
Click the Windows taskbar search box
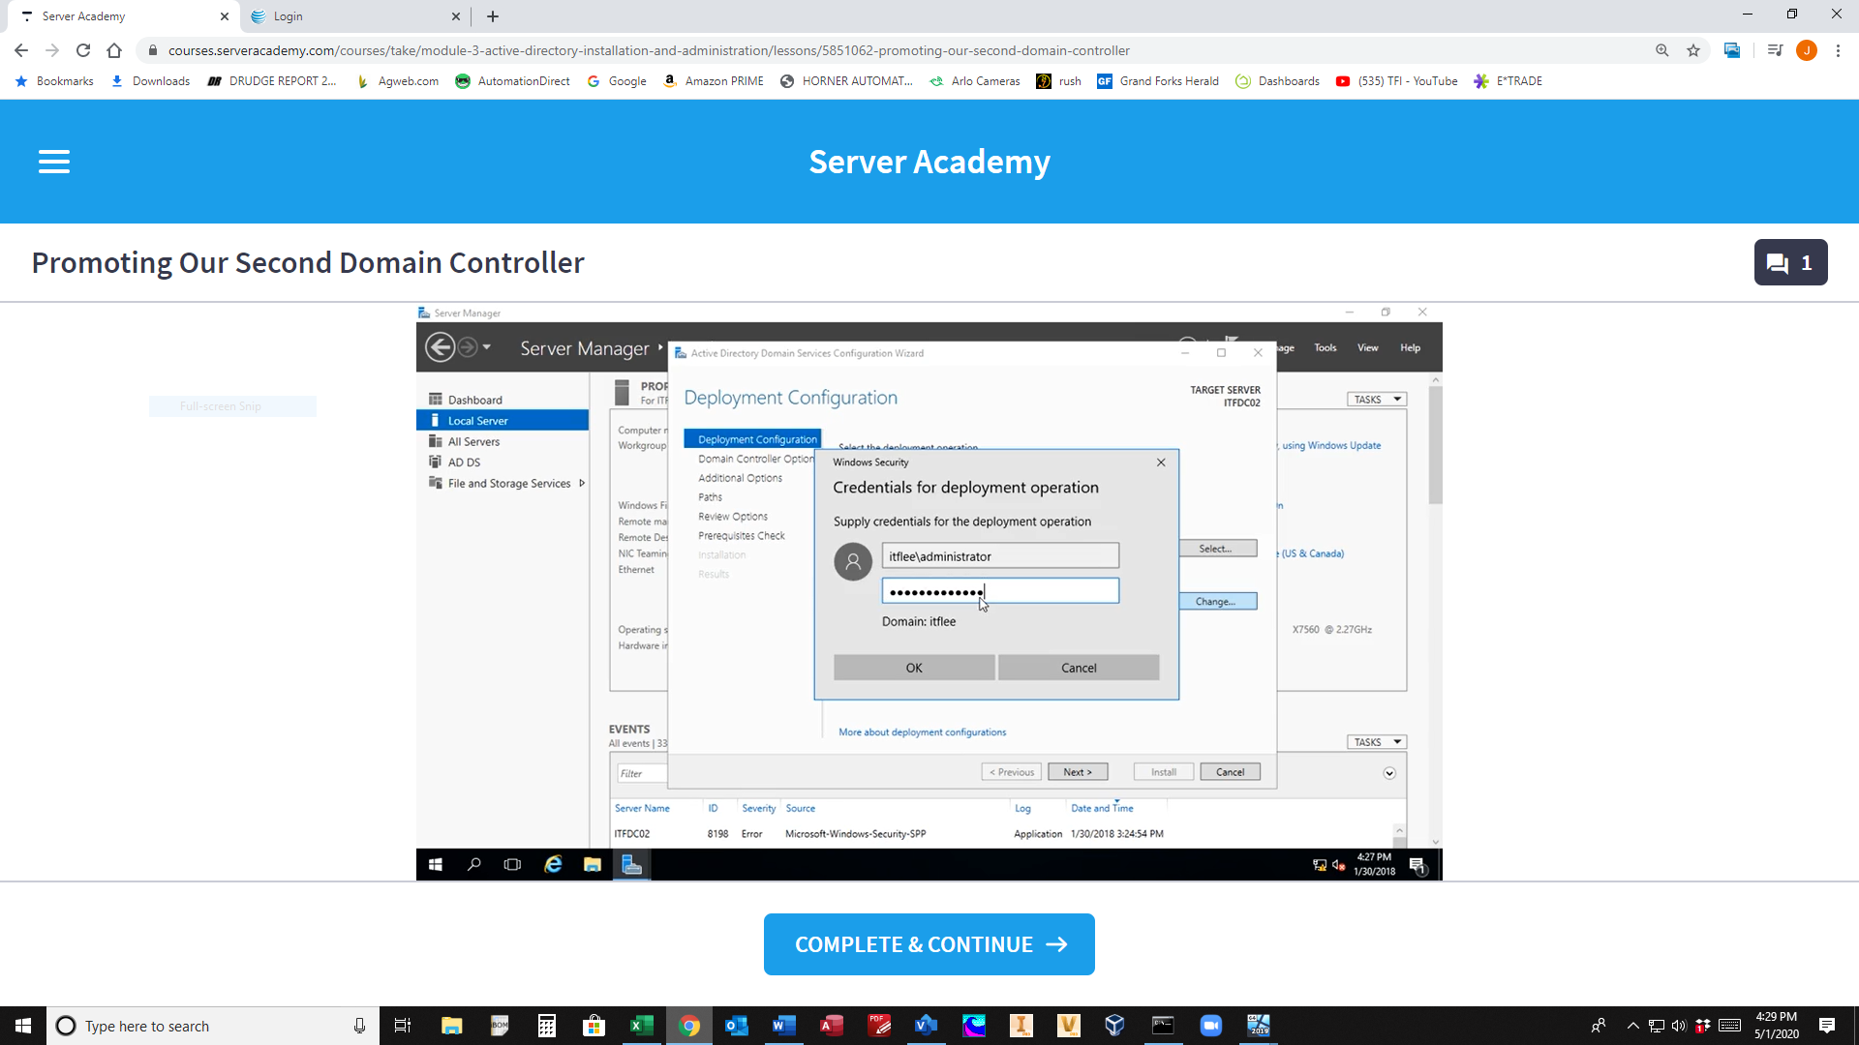coord(213,1026)
